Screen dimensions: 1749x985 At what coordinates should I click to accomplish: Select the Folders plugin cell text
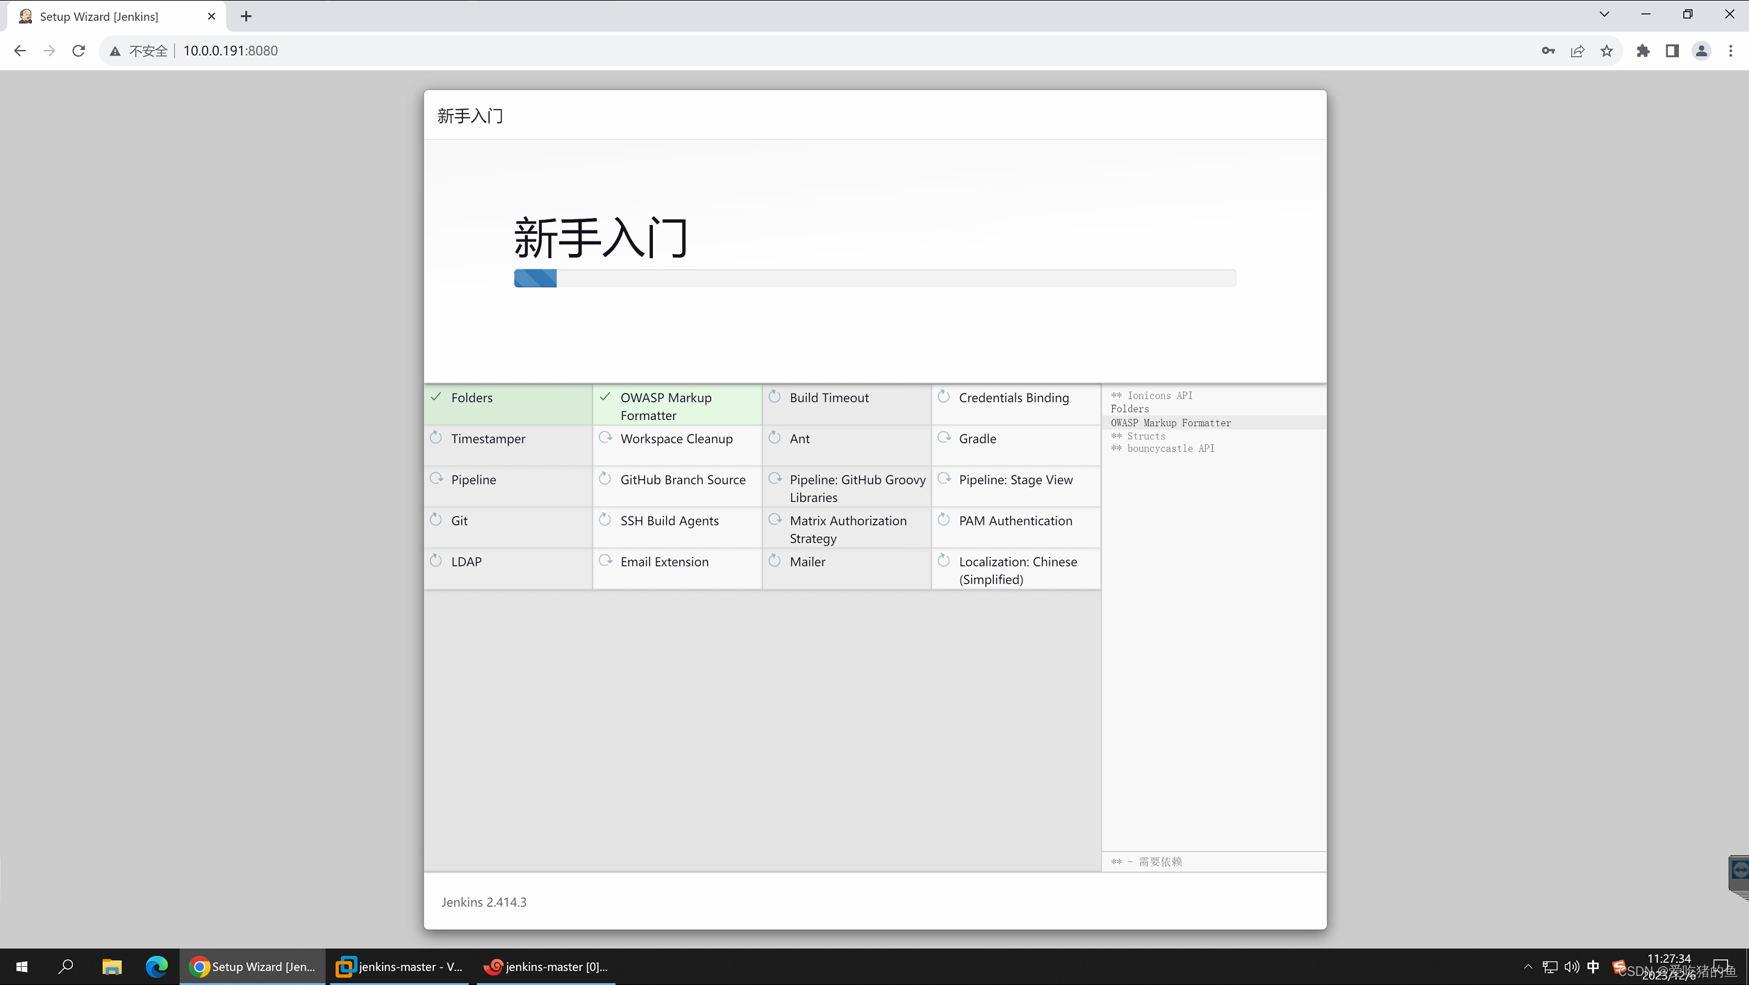(x=472, y=398)
